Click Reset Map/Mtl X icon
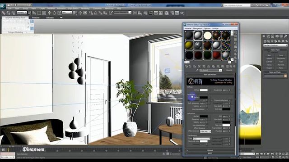The width and height of the screenshot is (289, 162). coord(199,66)
